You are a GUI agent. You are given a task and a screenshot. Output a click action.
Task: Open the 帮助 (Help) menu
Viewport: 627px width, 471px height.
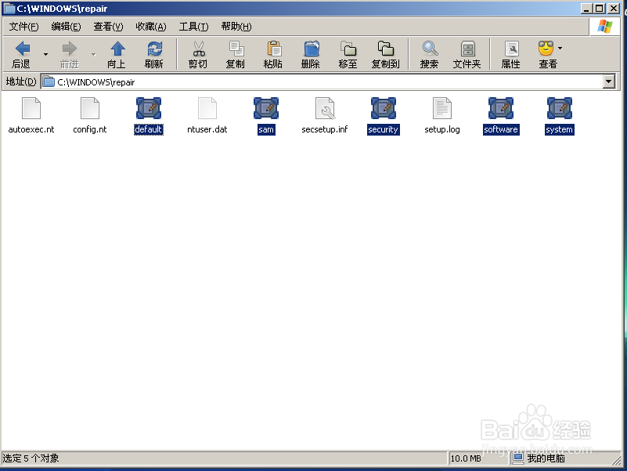(x=235, y=26)
